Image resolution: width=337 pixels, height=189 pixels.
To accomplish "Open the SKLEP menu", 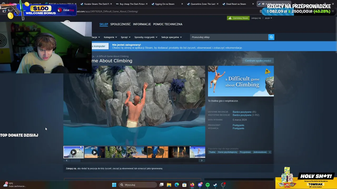I will pos(104,24).
